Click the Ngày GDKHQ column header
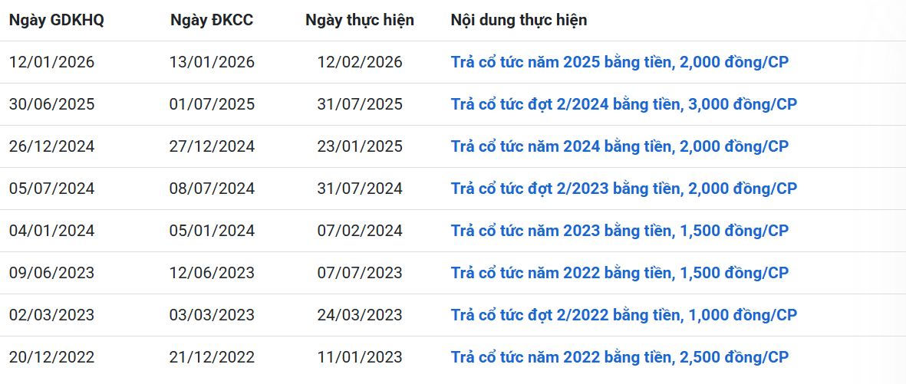 (x=57, y=20)
